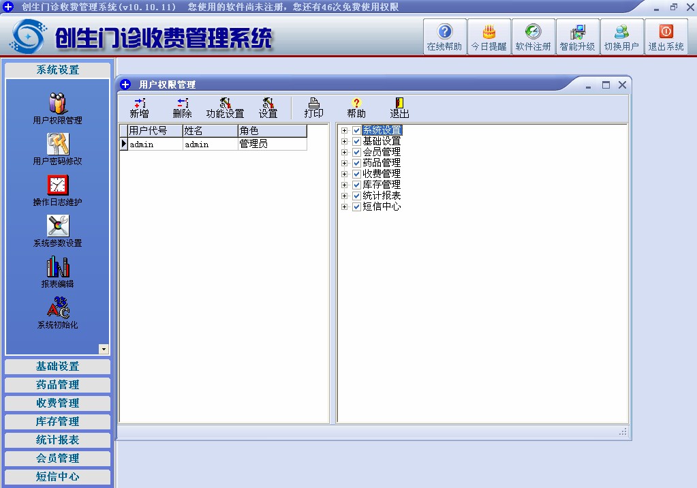The width and height of the screenshot is (697, 488).
Task: Uncheck 短信中心 permission checkbox
Action: pos(356,207)
